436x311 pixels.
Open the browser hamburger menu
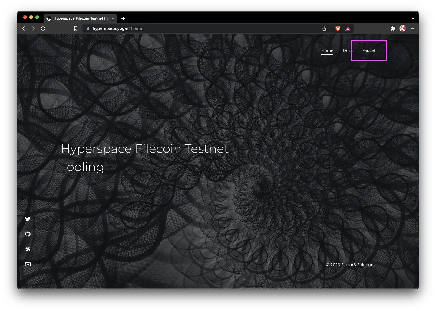(412, 28)
